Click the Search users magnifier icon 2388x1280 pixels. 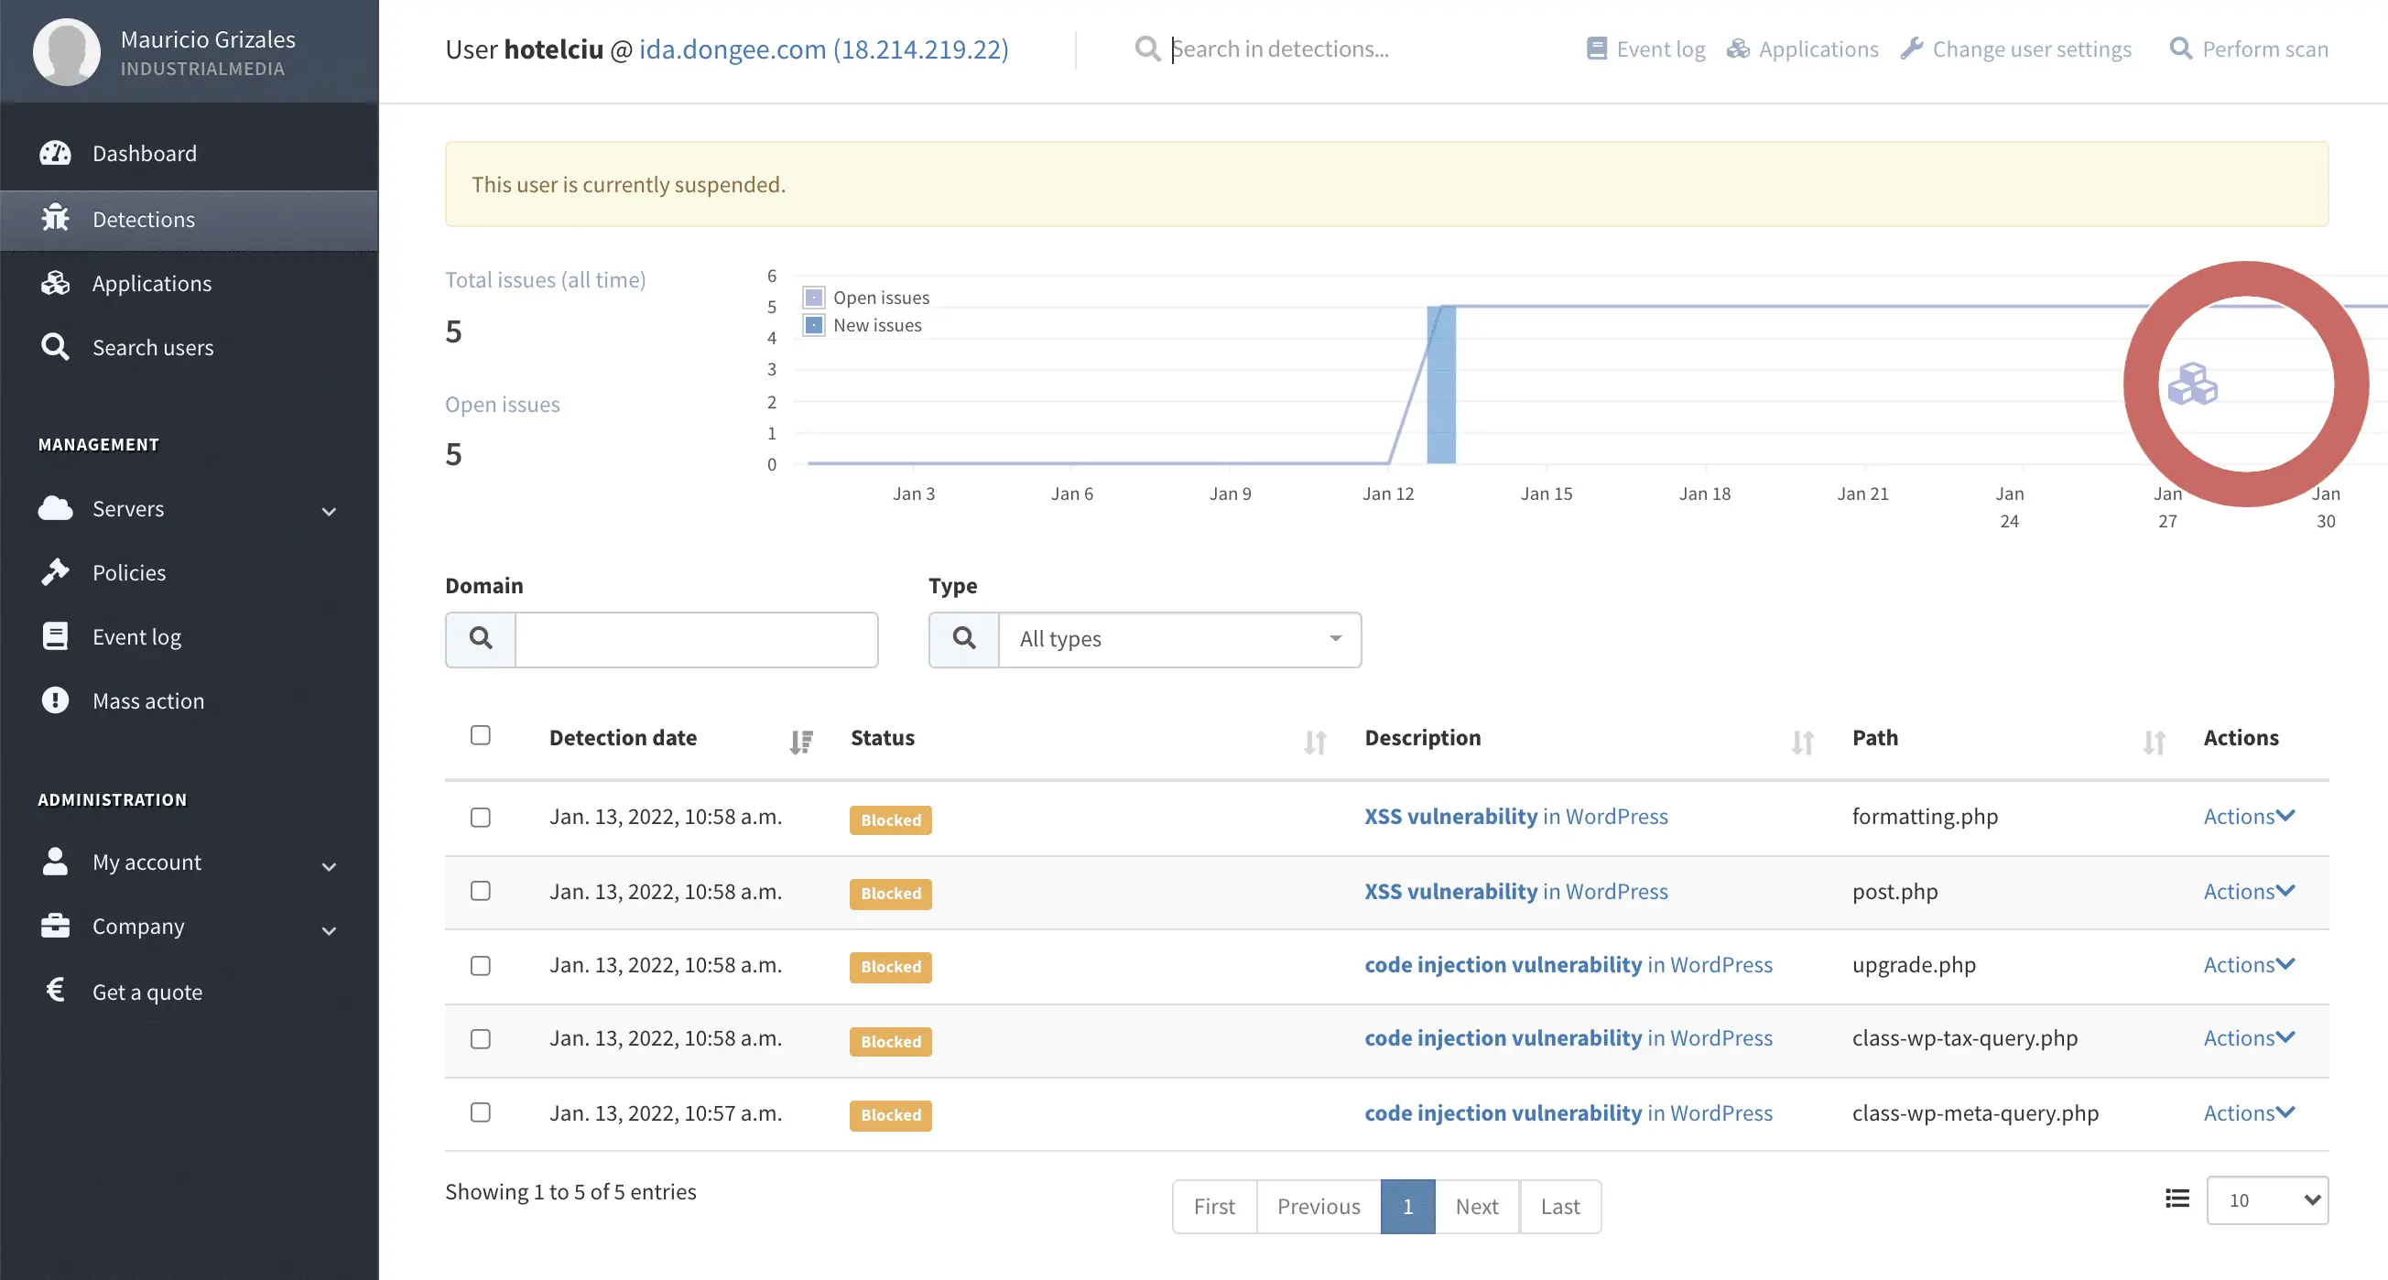[x=56, y=347]
